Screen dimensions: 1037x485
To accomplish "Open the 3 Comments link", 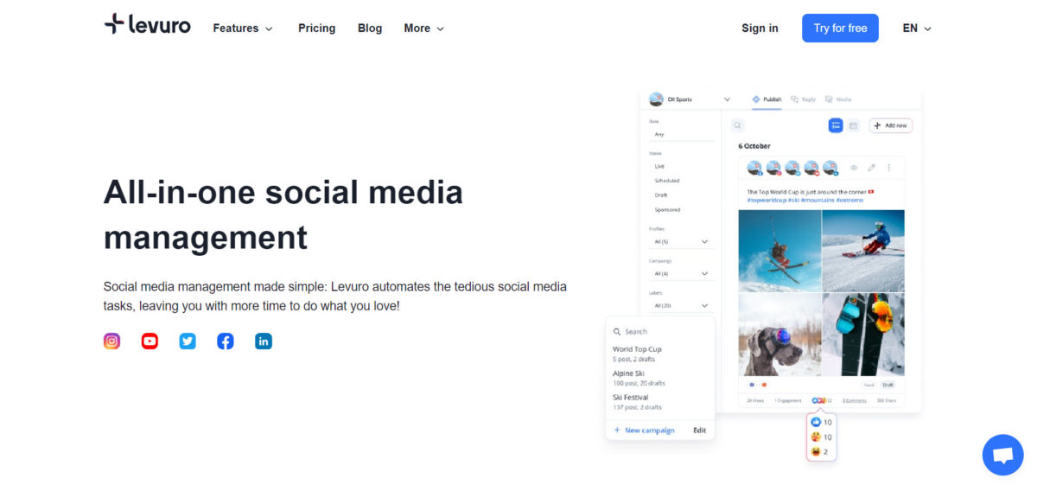I will point(855,400).
